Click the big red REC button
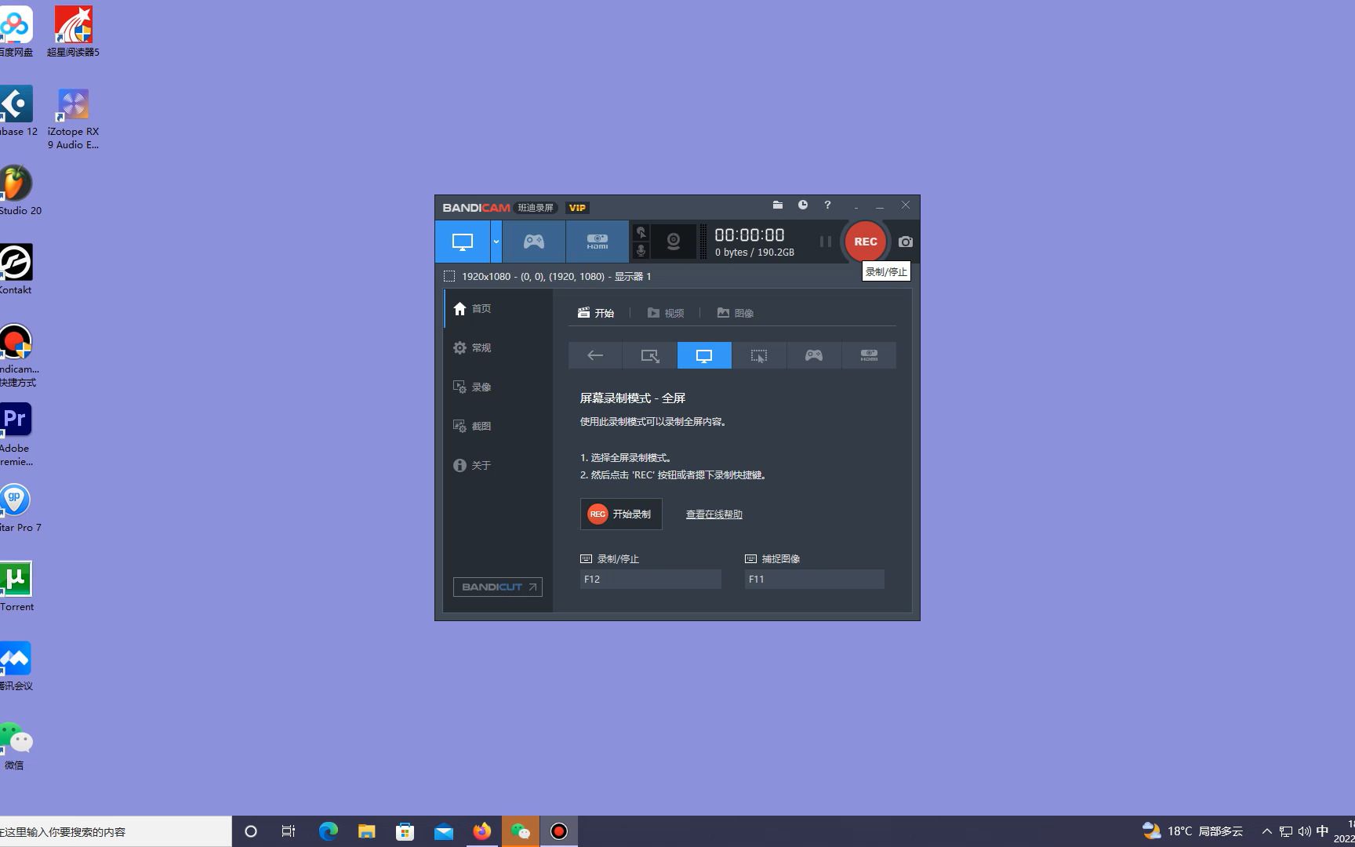 click(x=866, y=242)
